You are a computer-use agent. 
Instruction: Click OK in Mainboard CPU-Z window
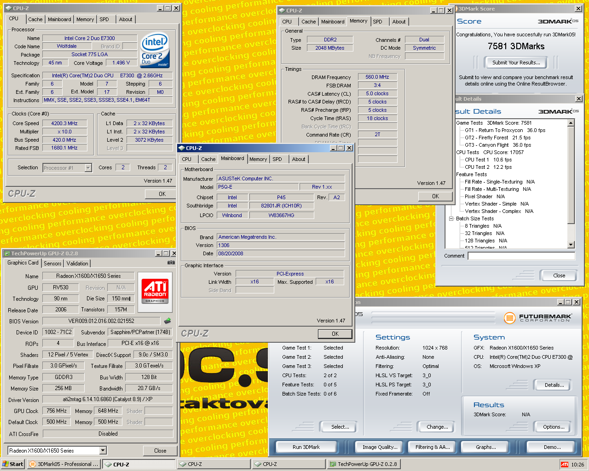click(335, 334)
